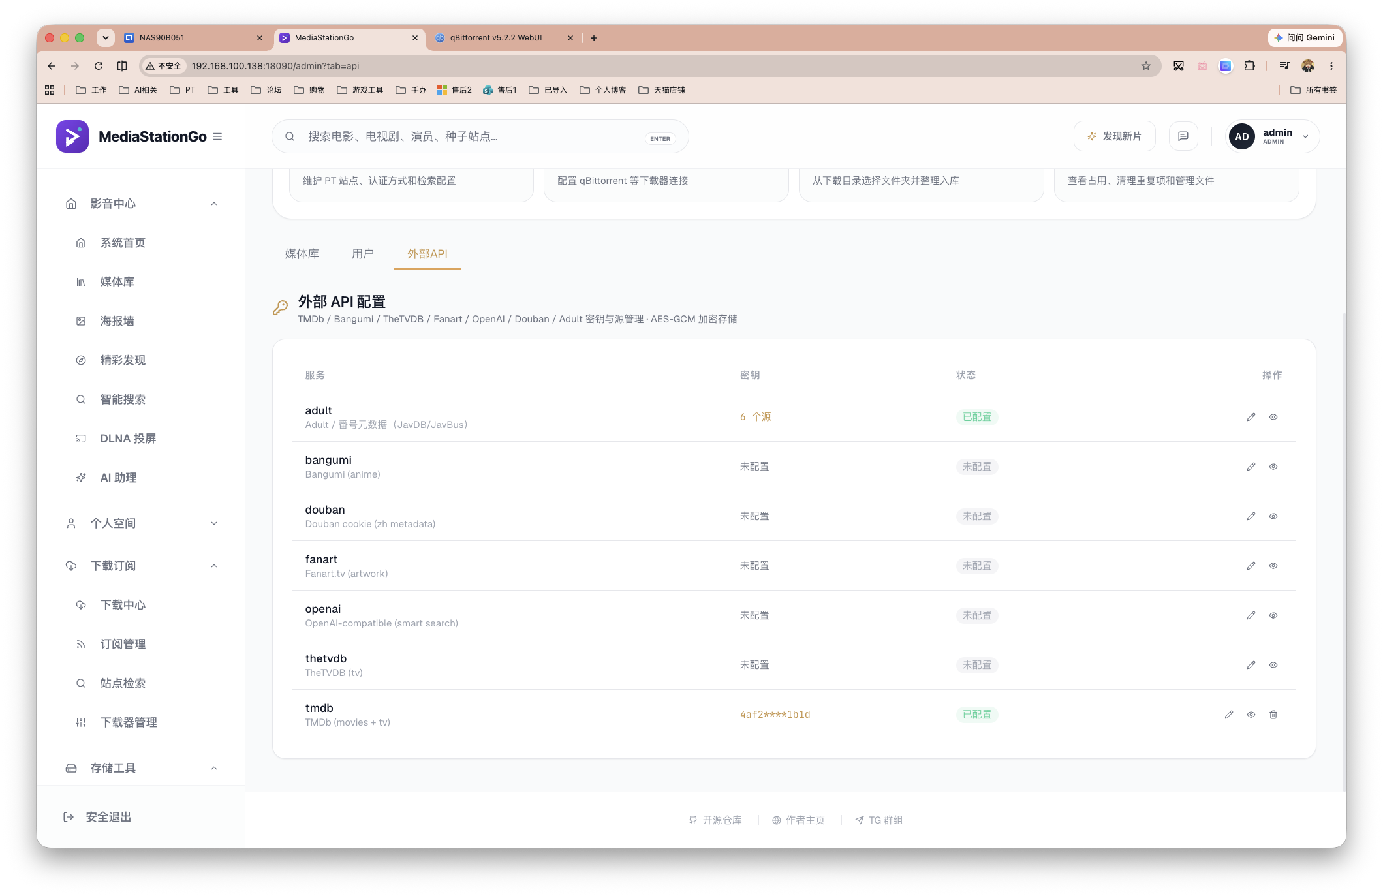Open the AI相关 bookmarks folder
The height and width of the screenshot is (896, 1383).
[x=138, y=90]
